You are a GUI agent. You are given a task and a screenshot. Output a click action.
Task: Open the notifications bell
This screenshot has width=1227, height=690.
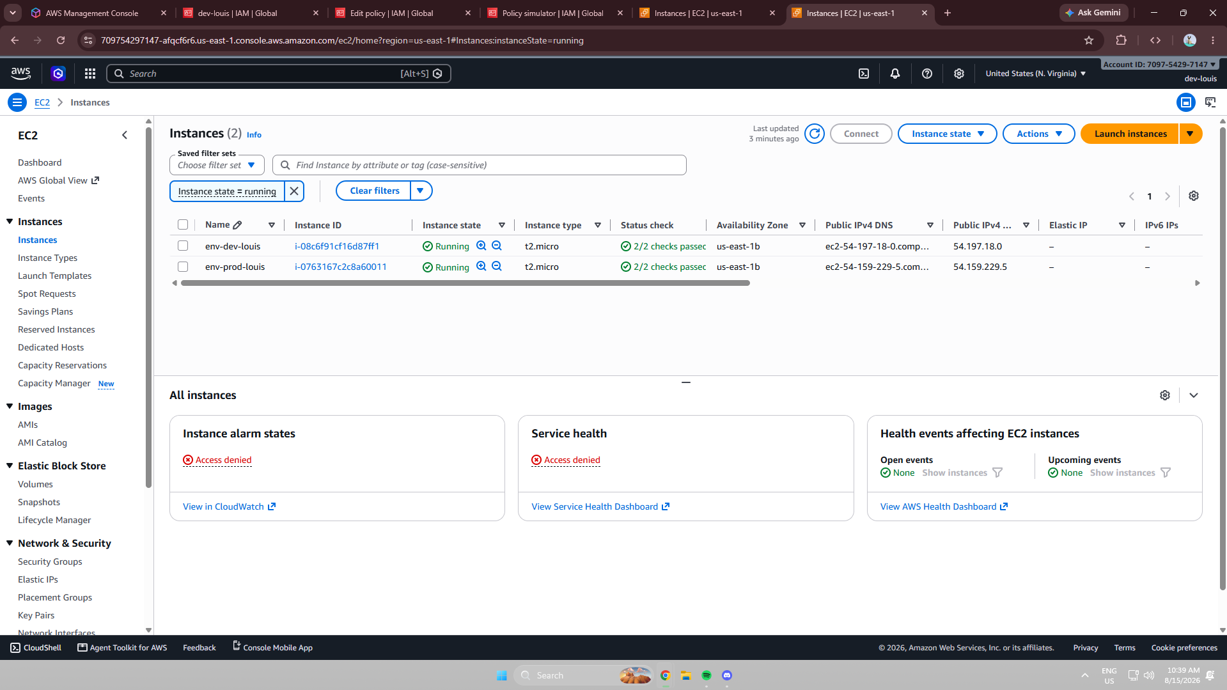[x=895, y=74]
